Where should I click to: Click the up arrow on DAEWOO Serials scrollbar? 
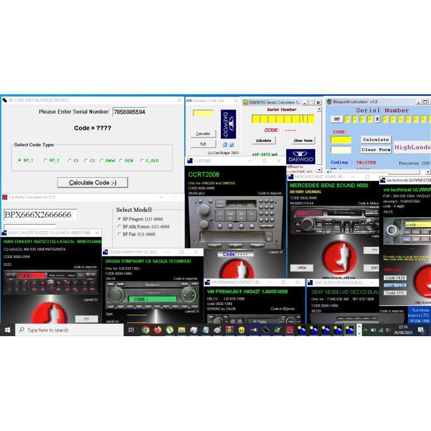(x=320, y=109)
